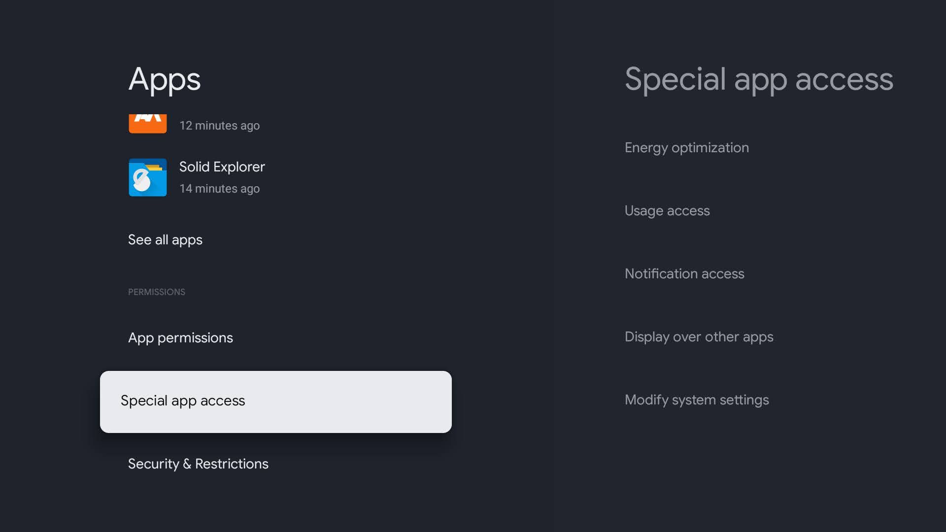
Task: Open See all apps
Action: [165, 240]
